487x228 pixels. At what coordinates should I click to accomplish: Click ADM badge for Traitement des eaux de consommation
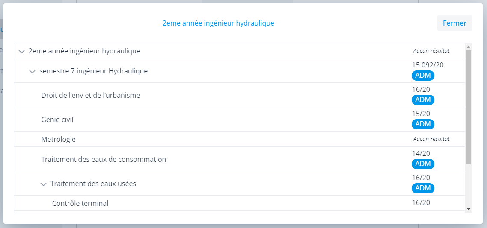pos(423,164)
